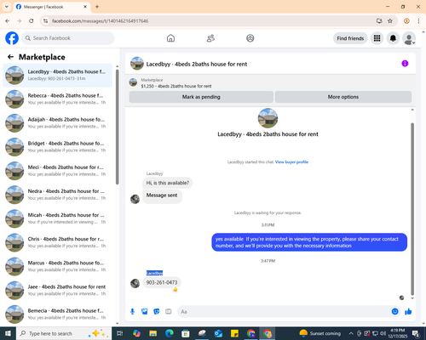
Task: Open the Facebook logo home link
Action: (12, 38)
